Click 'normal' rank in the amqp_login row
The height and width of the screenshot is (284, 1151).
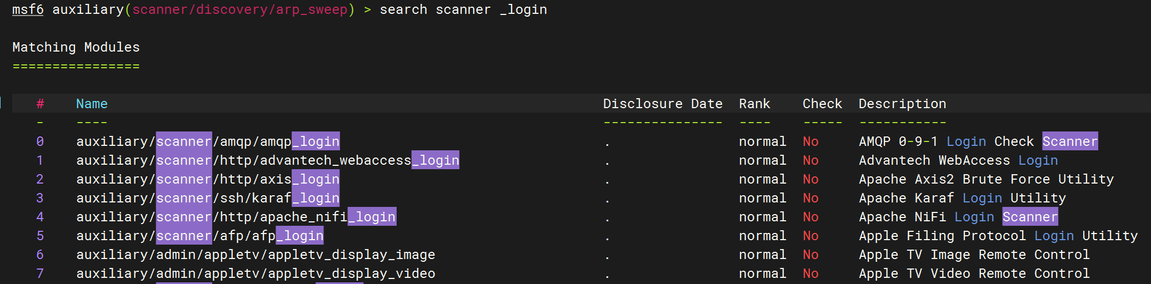pos(762,141)
